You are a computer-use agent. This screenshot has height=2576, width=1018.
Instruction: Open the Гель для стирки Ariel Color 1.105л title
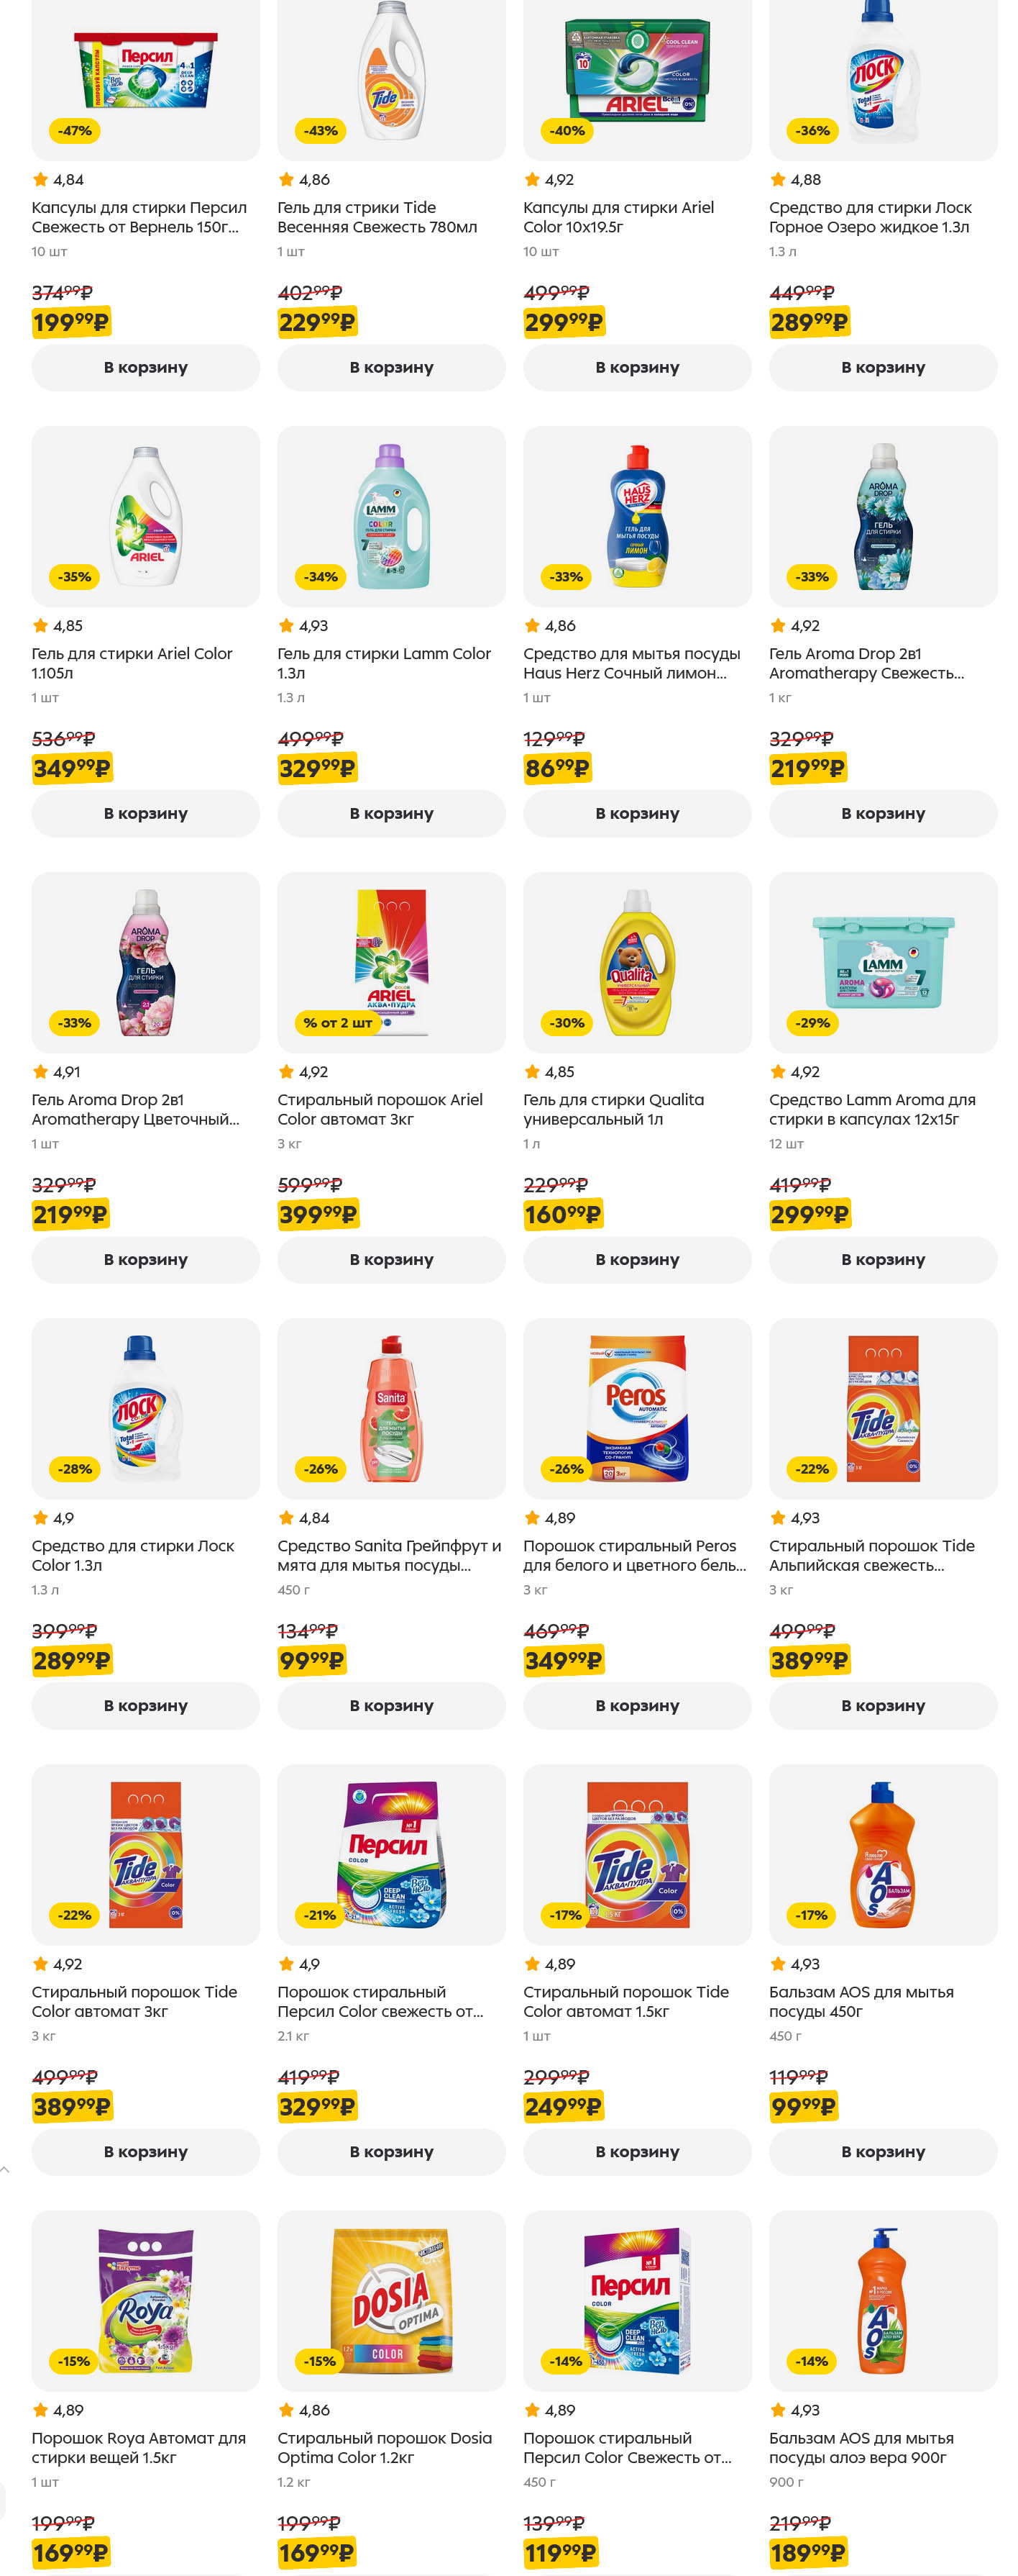(132, 663)
